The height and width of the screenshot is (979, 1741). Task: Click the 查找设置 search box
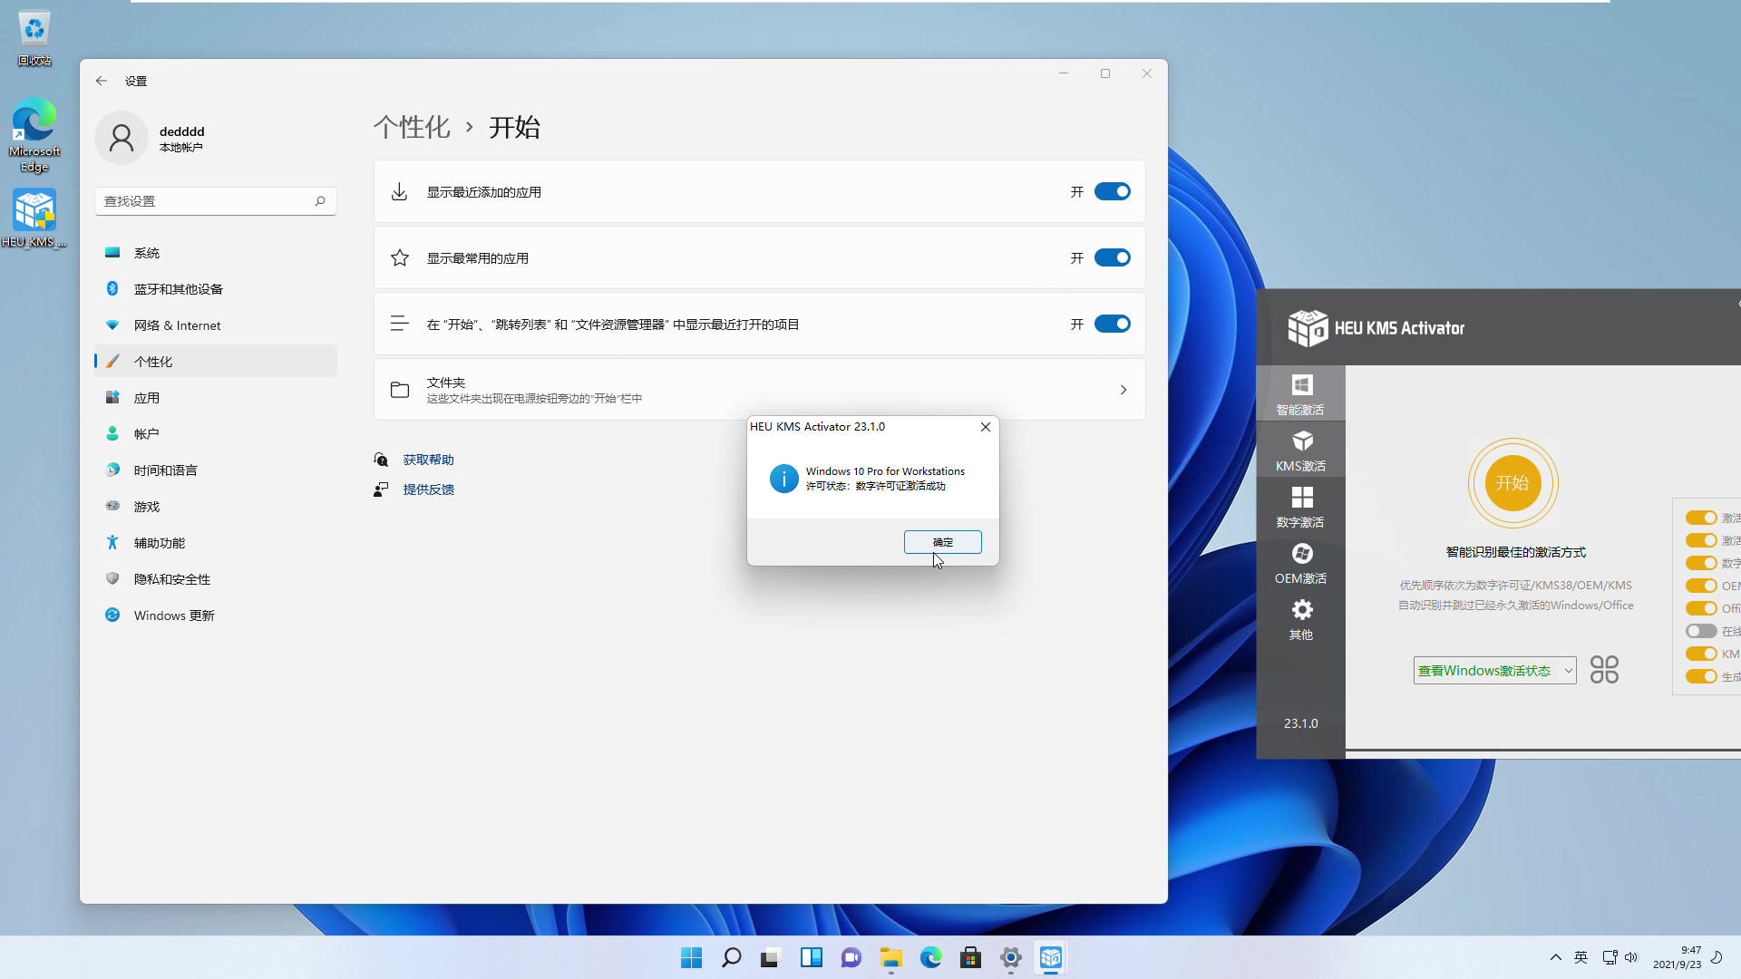tap(215, 200)
